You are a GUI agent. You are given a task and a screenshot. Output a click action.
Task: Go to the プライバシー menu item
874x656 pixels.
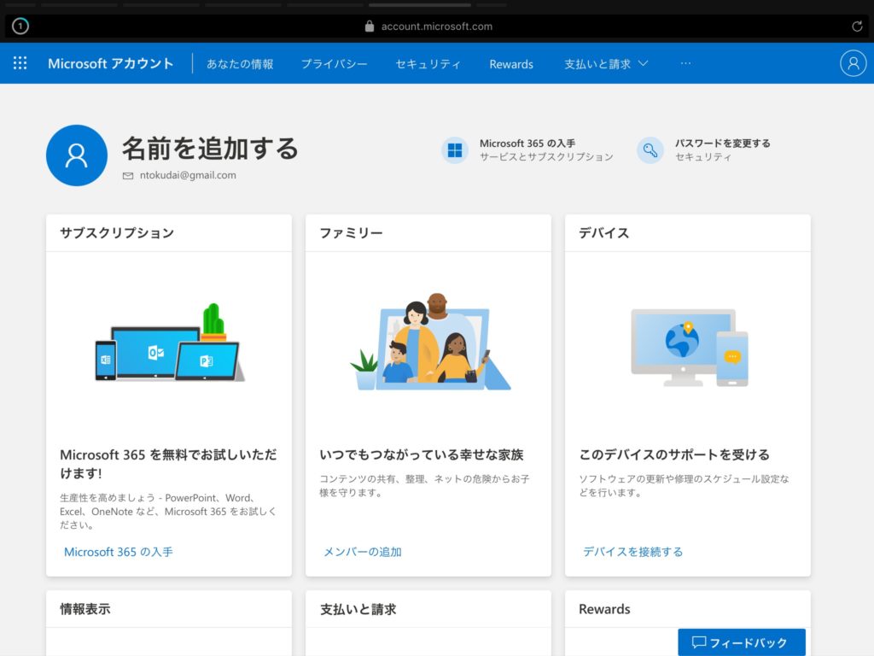click(334, 64)
